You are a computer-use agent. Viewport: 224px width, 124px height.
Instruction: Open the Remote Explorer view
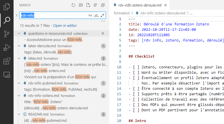[7, 75]
